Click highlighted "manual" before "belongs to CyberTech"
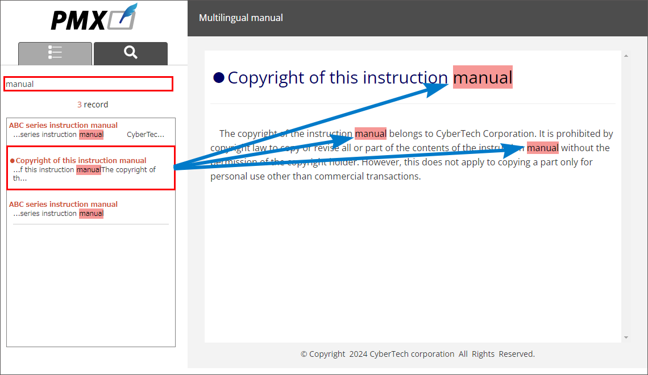 pyautogui.click(x=371, y=134)
